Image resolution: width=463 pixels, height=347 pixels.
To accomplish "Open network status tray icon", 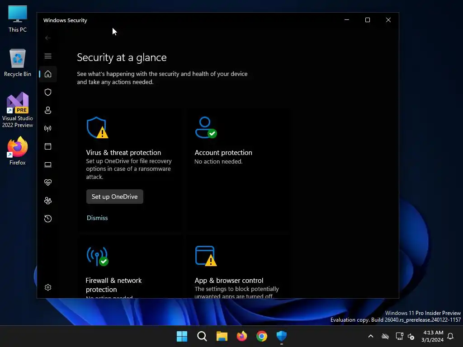I will pyautogui.click(x=399, y=336).
